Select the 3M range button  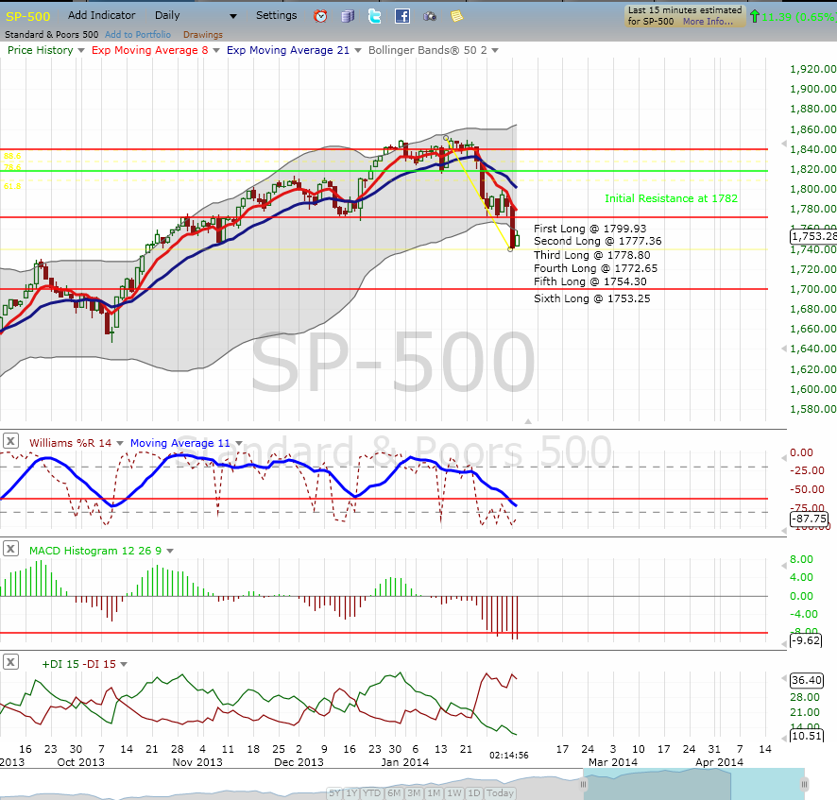pyautogui.click(x=414, y=793)
